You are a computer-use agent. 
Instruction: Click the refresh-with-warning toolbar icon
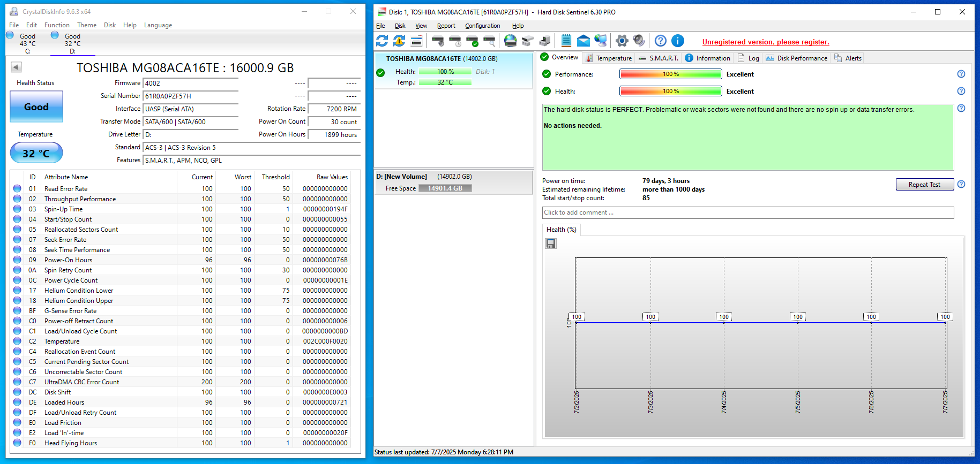[x=399, y=41]
